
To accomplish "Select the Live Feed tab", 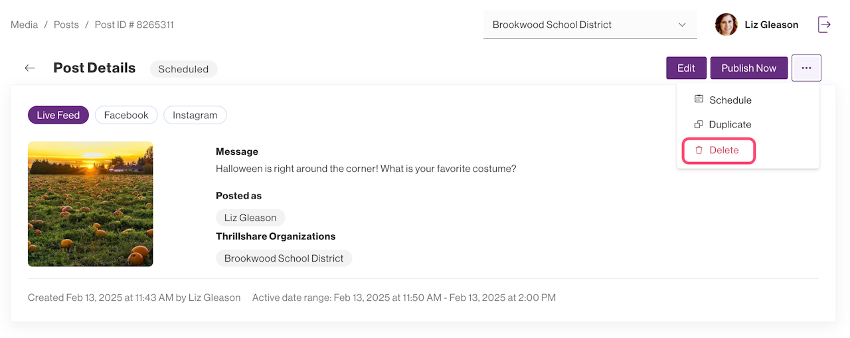I will click(x=58, y=115).
